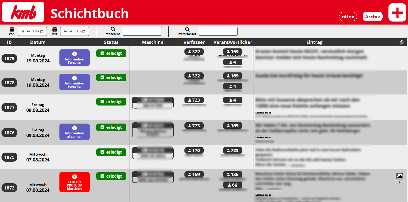Switch to the 'offen' view
Screen dimensions: 408x202
tap(348, 17)
